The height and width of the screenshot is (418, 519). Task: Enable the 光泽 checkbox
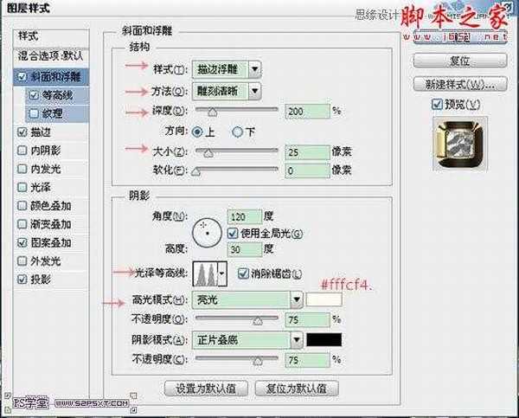(22, 187)
